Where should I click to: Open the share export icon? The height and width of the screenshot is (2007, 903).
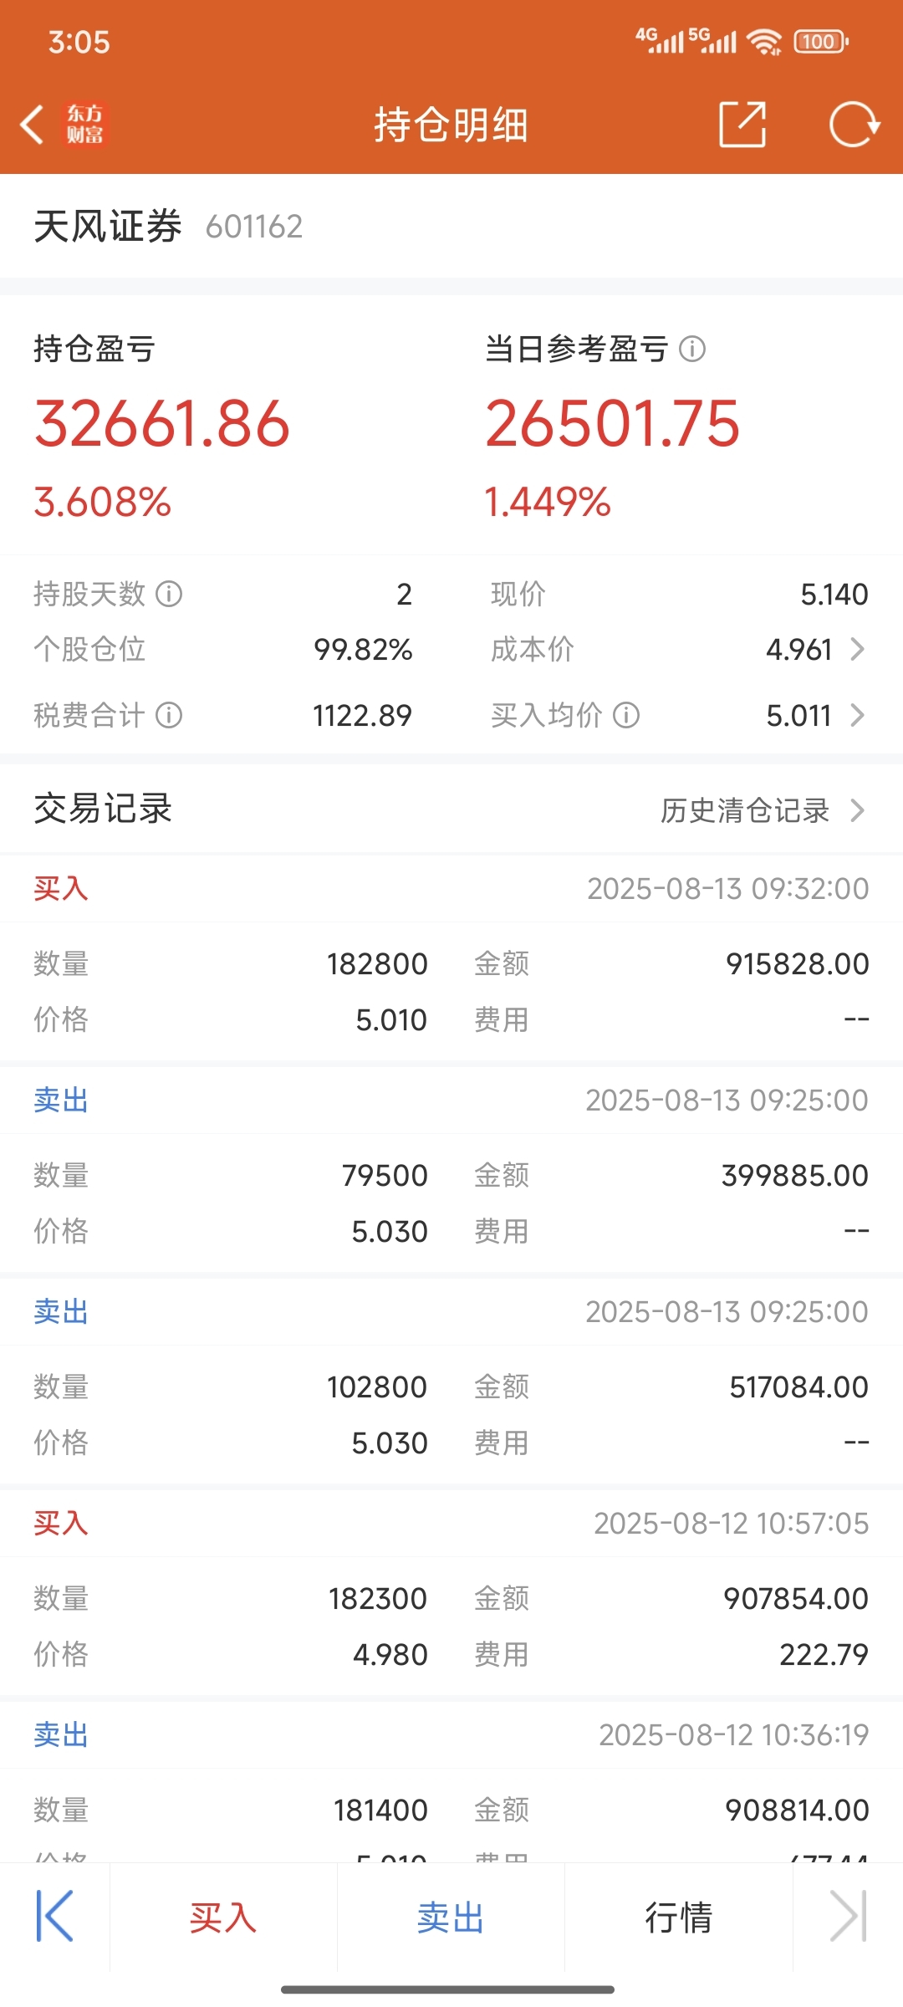[742, 125]
